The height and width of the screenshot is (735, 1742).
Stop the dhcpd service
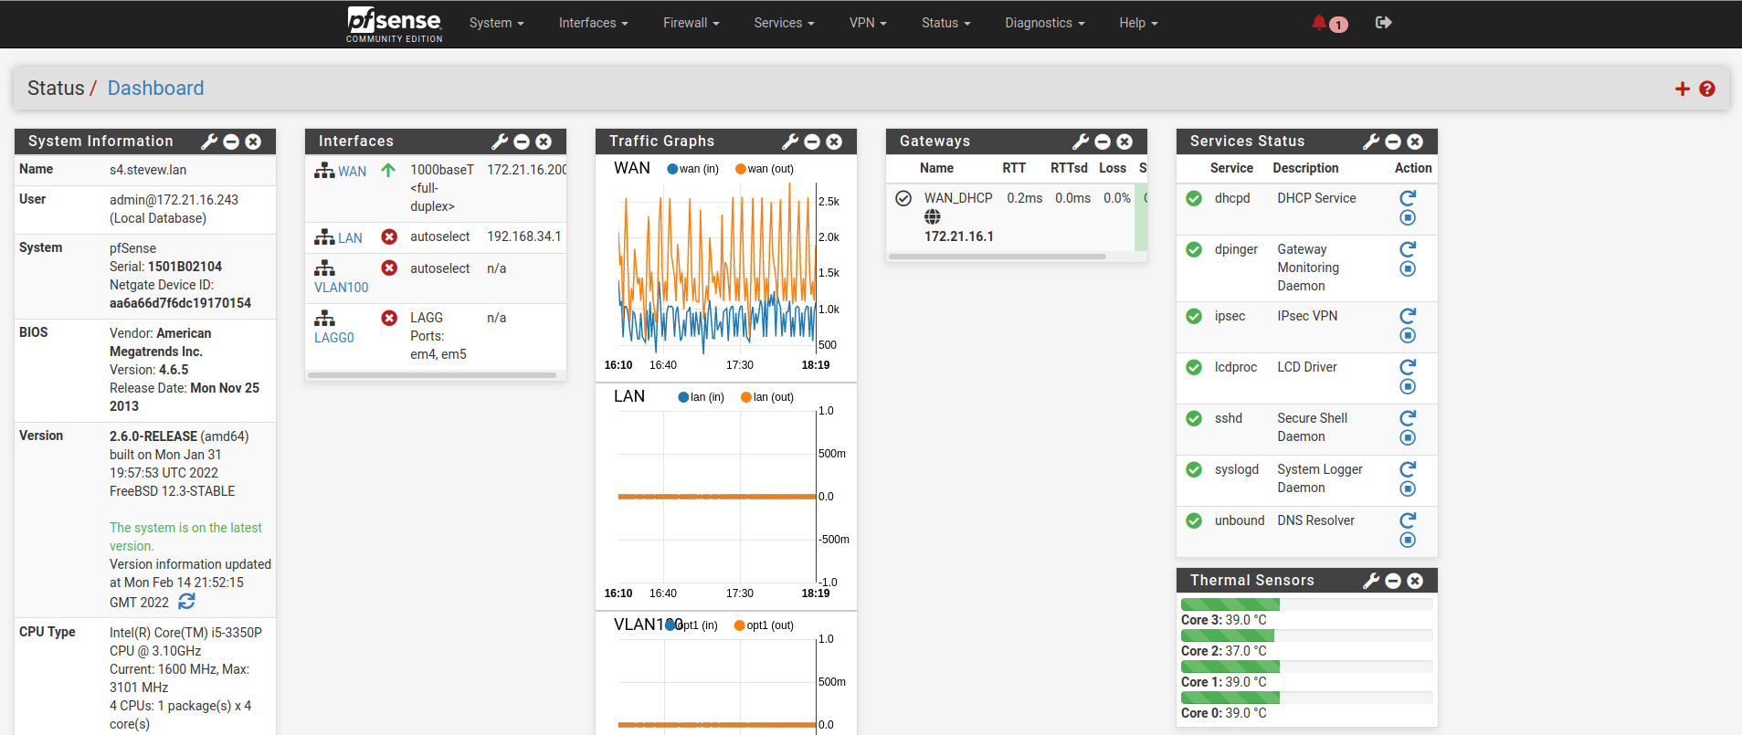click(1408, 217)
